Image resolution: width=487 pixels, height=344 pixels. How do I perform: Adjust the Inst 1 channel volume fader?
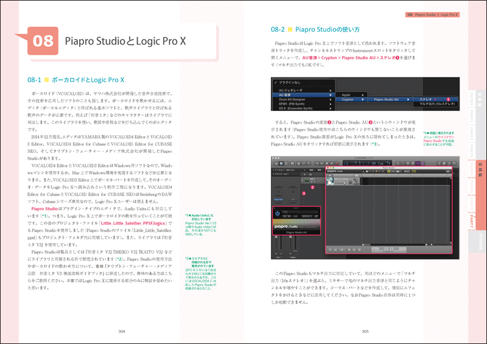pos(276,237)
